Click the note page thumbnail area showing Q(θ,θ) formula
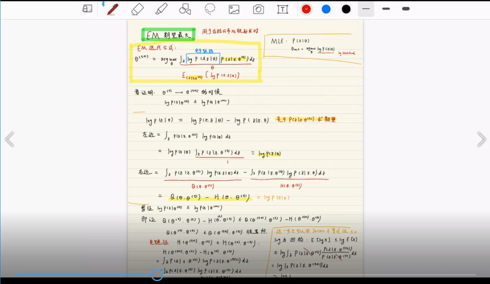The width and height of the screenshot is (490, 284). tap(209, 197)
